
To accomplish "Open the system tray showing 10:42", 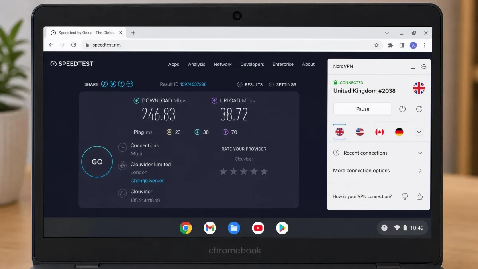I will point(402,228).
